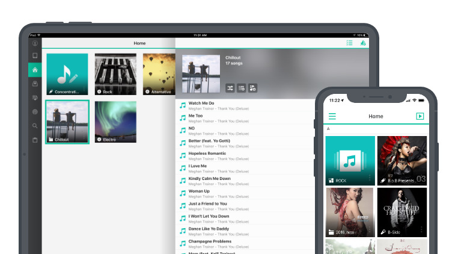This screenshot has width=458, height=254.
Task: Open the account profile icon in the iPad sidebar
Action: click(35, 43)
